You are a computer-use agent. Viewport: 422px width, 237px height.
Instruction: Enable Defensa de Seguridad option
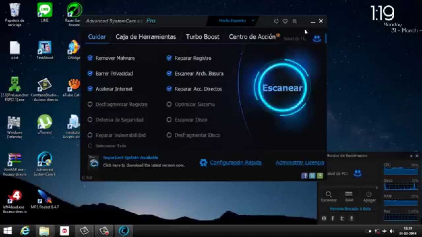pos(90,120)
